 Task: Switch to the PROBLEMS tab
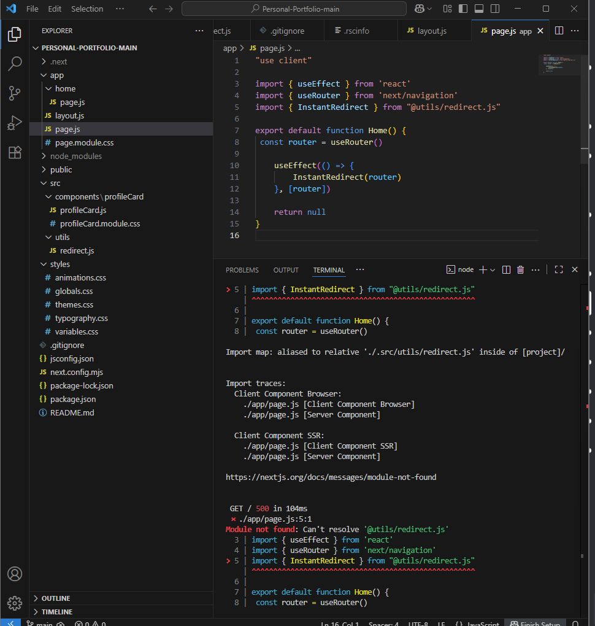coord(242,270)
